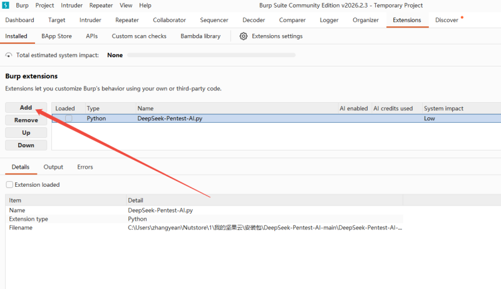
Task: Click the Remove button
Action: click(26, 120)
